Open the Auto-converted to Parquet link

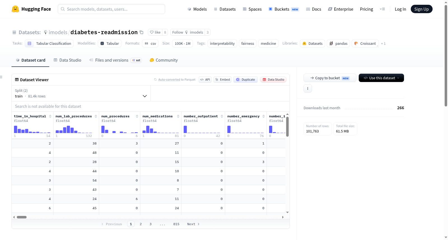[x=177, y=80]
